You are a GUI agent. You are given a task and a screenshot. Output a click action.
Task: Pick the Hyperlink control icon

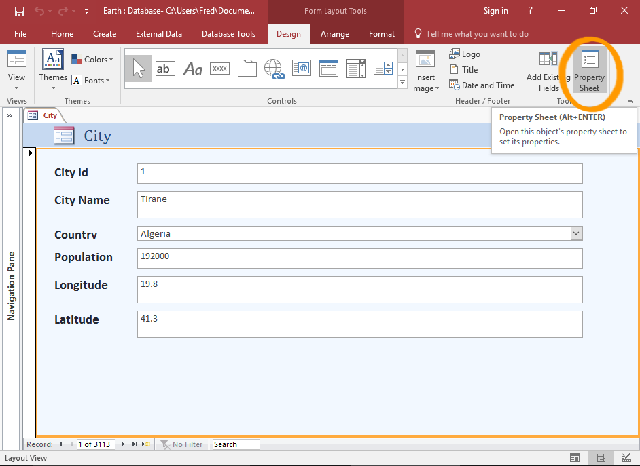[274, 69]
